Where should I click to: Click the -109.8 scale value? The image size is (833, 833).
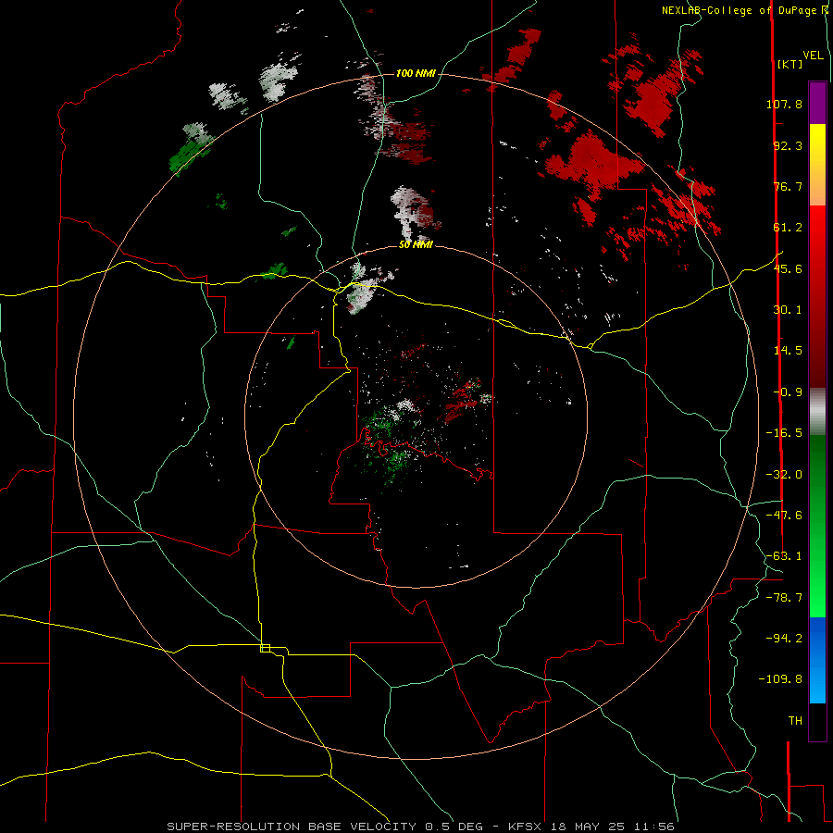pyautogui.click(x=781, y=679)
